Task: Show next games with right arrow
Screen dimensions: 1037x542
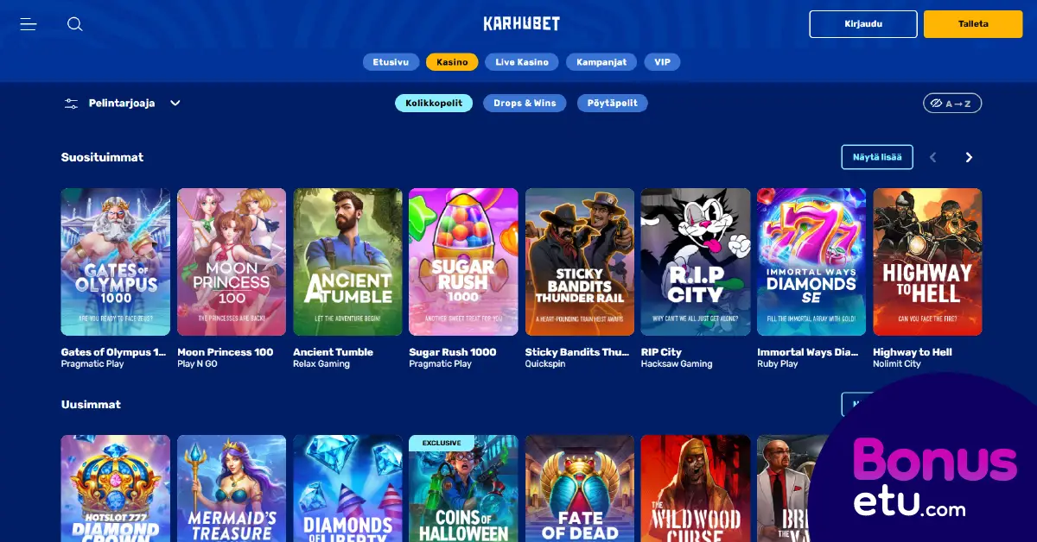Action: 969,157
